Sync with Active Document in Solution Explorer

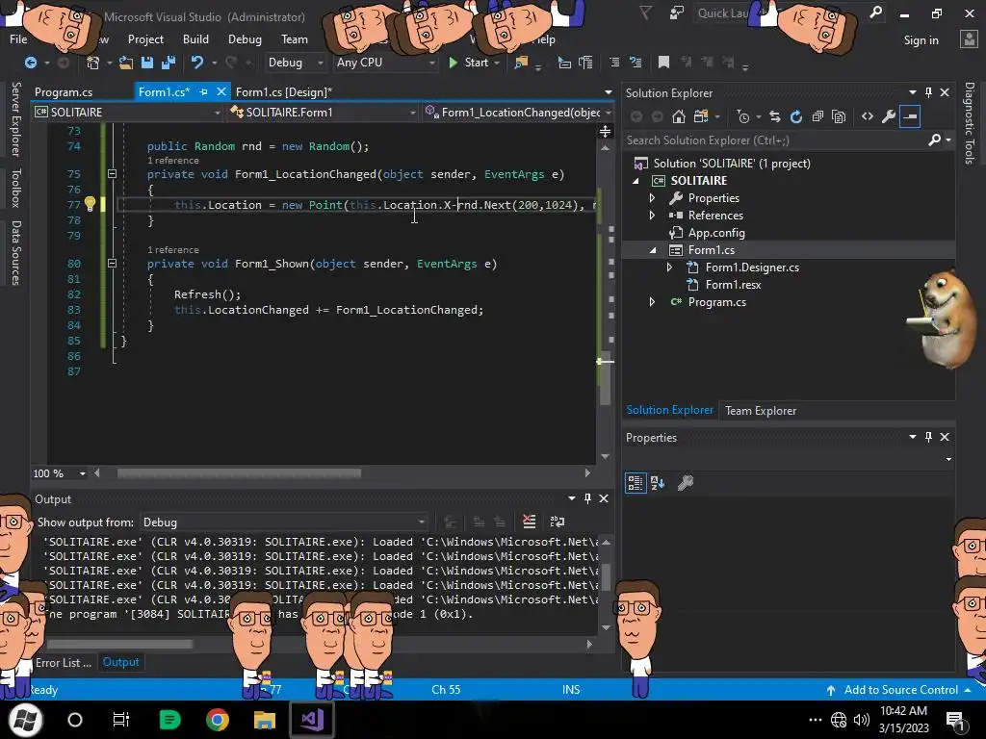pyautogui.click(x=775, y=116)
